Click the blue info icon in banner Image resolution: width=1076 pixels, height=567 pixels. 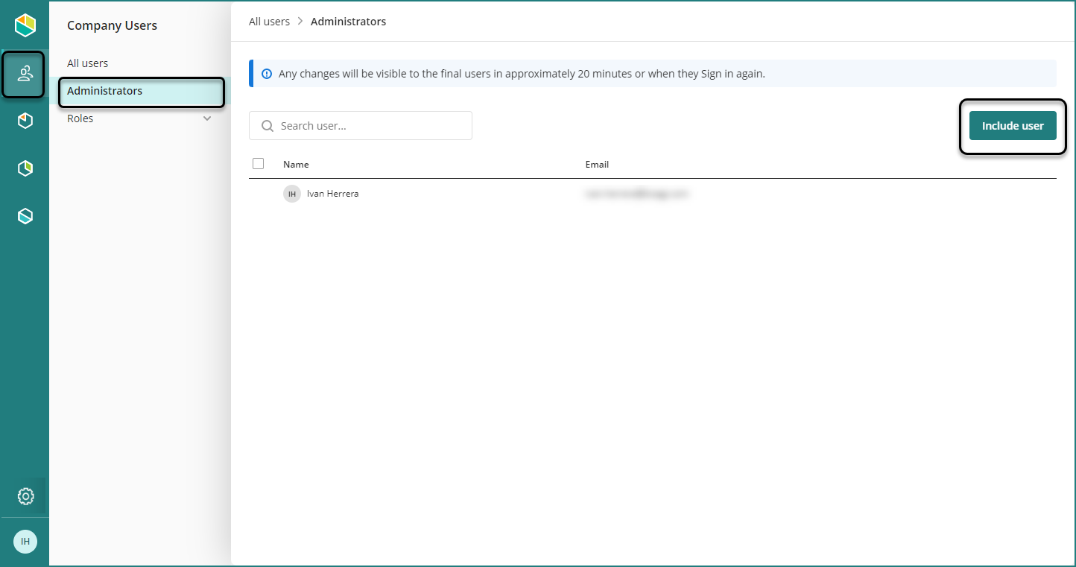(267, 74)
